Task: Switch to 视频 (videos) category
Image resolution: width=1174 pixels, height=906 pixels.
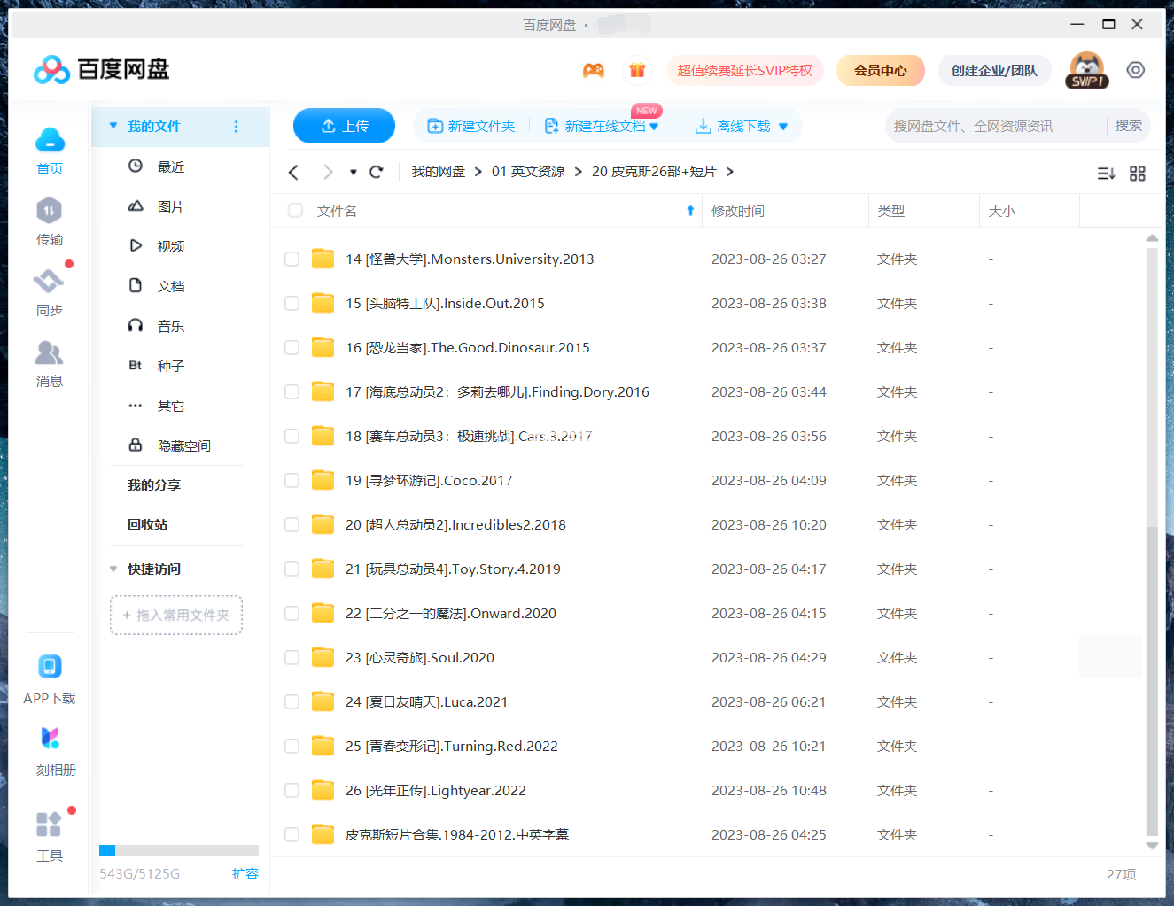Action: 170,245
